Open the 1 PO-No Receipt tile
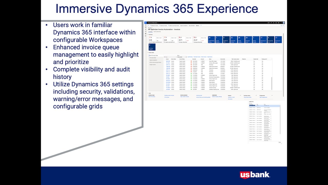Screen dimensions: 328x185 click(x=256, y=40)
